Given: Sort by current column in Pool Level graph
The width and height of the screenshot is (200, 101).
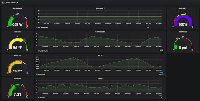Looking at the screenshot, I should click(147, 26).
